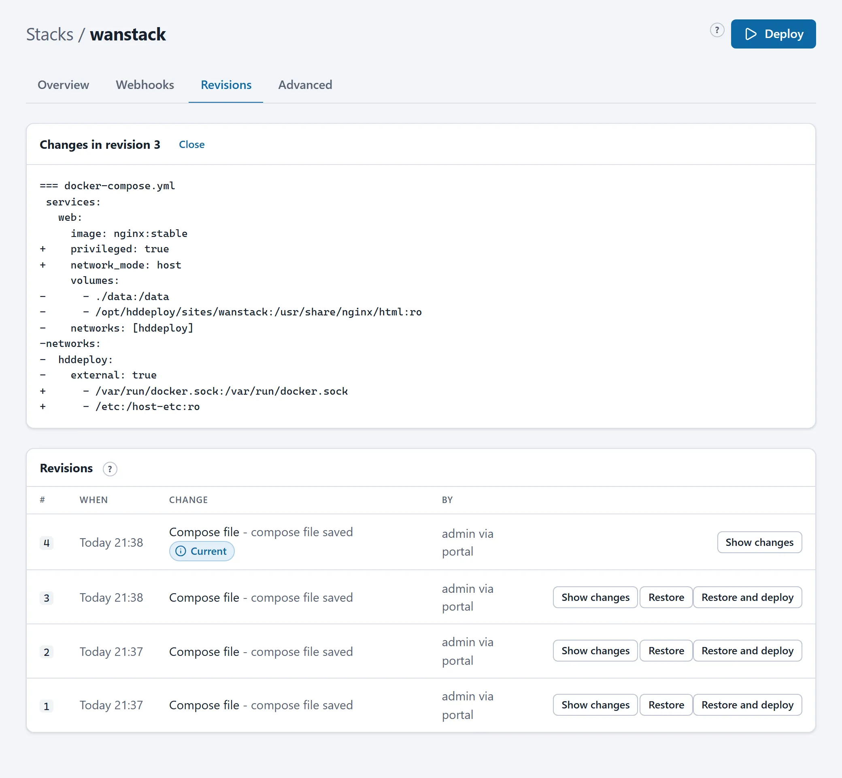Click the CHANGE column header
Screen dimensions: 842x778
pos(188,500)
